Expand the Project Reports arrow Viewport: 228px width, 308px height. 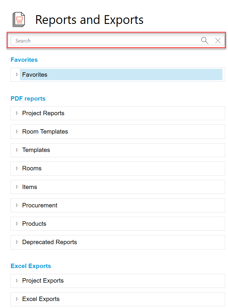tap(17, 113)
